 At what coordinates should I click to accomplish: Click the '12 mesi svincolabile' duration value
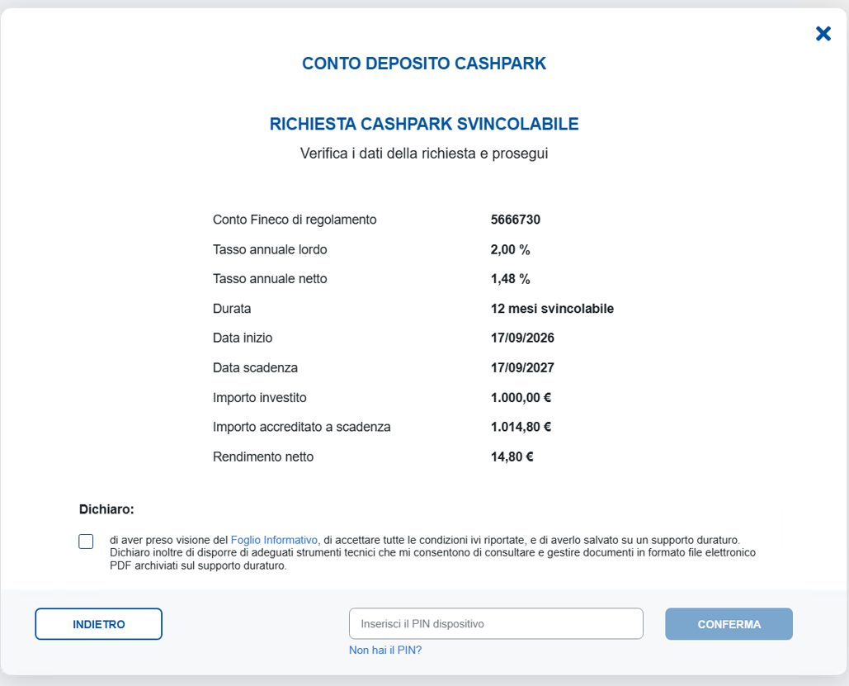tap(552, 308)
